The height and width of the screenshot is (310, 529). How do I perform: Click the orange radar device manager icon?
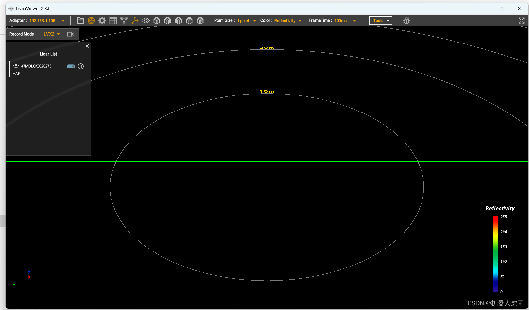click(x=91, y=21)
